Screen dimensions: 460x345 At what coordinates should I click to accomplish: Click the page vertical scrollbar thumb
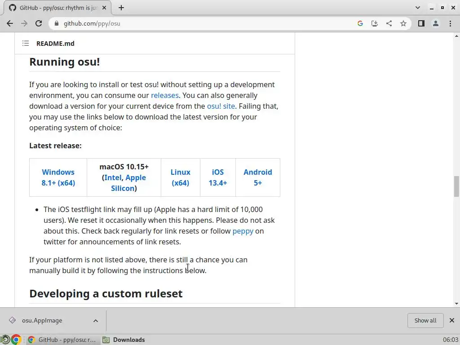click(x=456, y=186)
